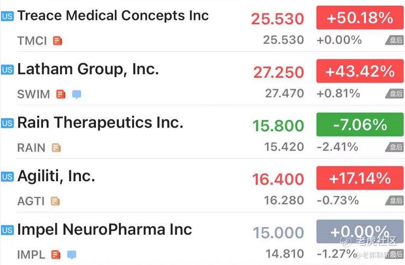Screen dimensions: 405x265
Task: Open Latham Group, Inc. stock details
Action: 88,69
